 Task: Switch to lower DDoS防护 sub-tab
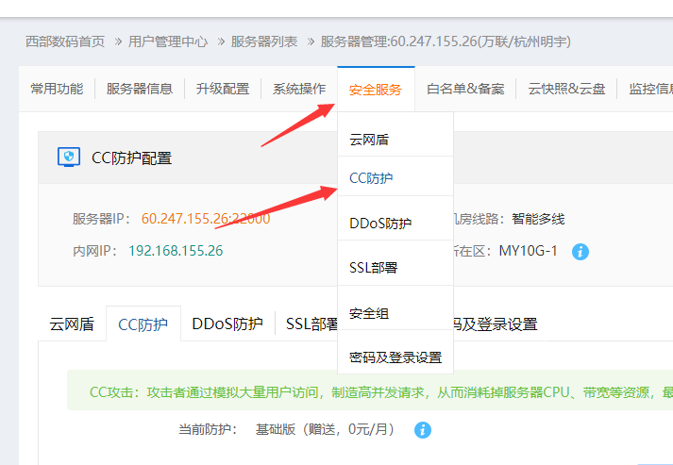[227, 324]
